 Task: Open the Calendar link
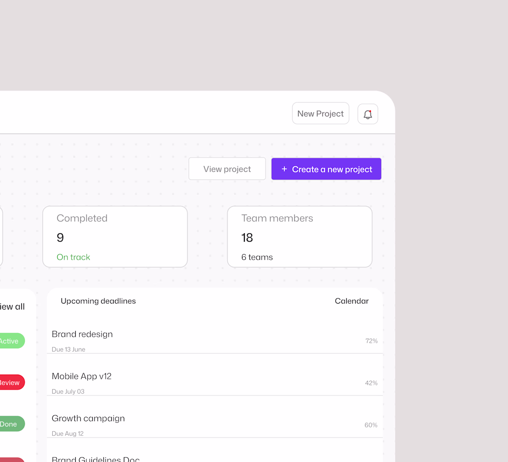[x=351, y=301]
